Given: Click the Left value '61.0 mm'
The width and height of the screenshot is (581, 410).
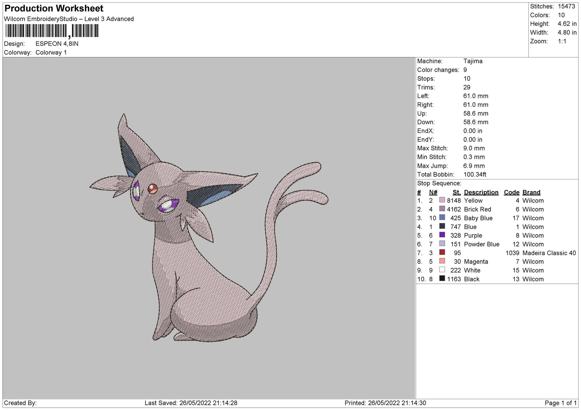Looking at the screenshot, I should pyautogui.click(x=476, y=96).
